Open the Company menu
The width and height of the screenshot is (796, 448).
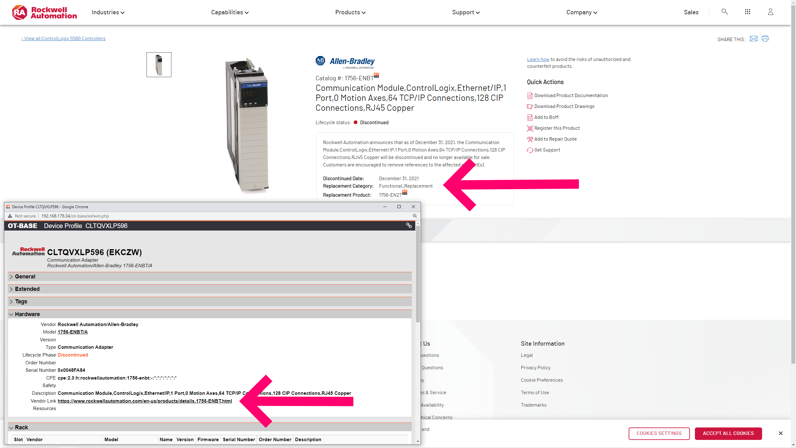click(582, 12)
